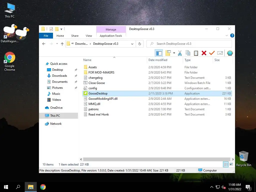Open the address bar history dropdown
The image size is (256, 192).
[132, 44]
